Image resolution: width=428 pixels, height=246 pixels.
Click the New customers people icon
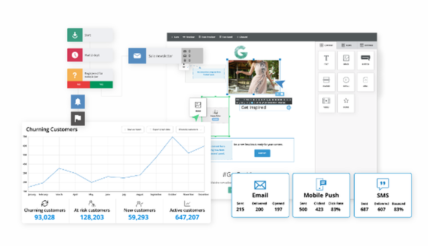(140, 203)
